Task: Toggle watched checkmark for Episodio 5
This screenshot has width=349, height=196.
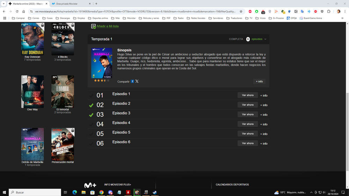Action: tap(91, 134)
